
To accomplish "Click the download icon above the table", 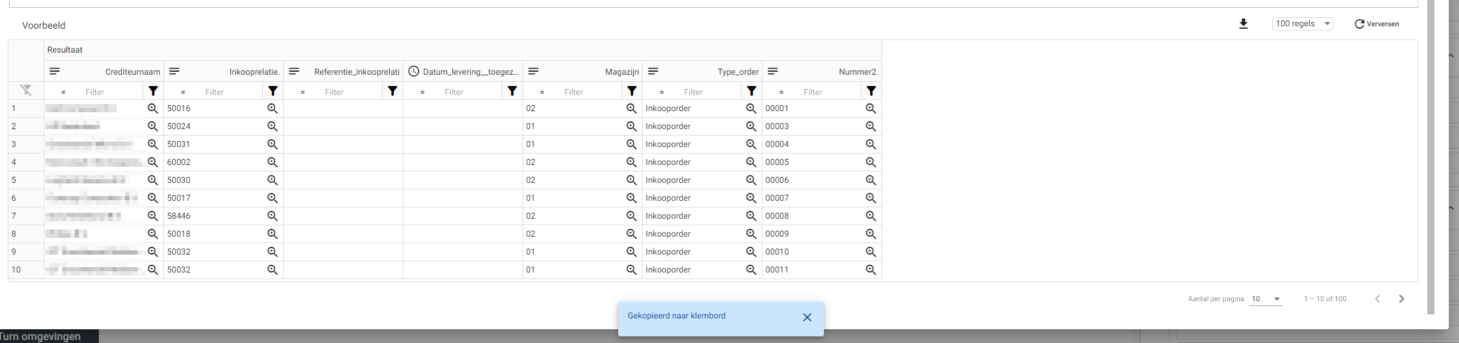I will [1243, 24].
